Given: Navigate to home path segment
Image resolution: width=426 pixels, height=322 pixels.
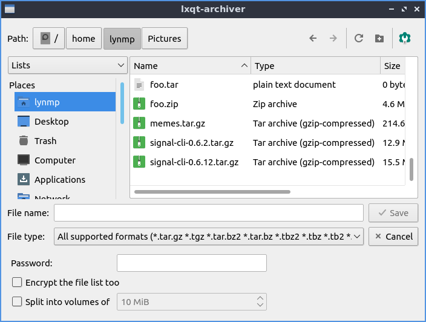Looking at the screenshot, I should click(84, 38).
